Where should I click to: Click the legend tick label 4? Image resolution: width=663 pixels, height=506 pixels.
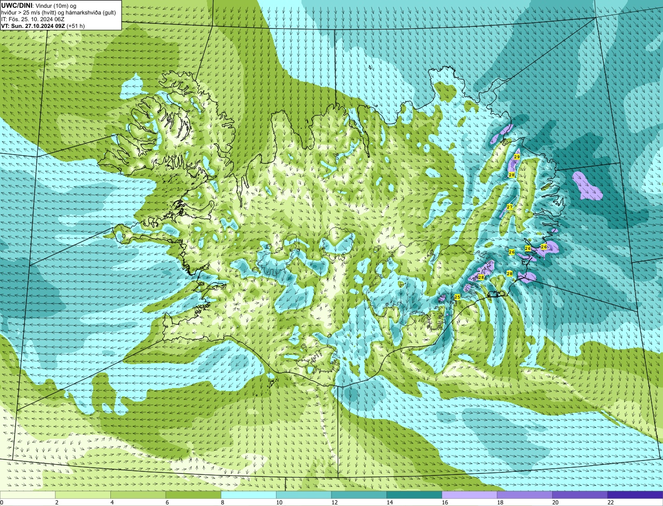click(112, 502)
